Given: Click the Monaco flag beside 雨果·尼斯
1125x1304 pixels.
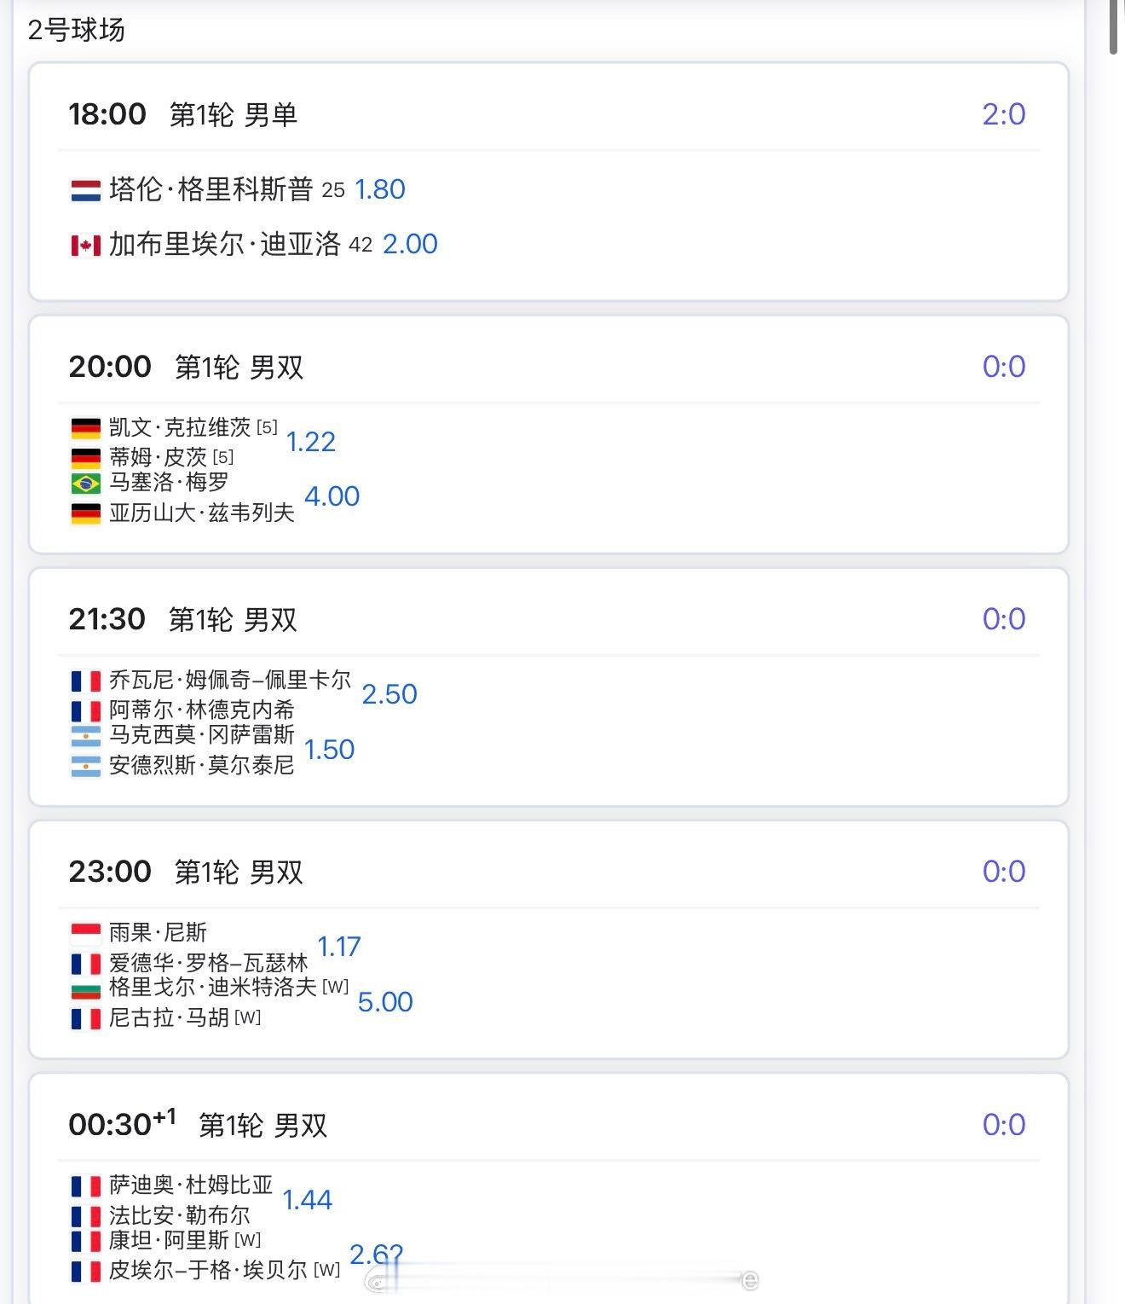Looking at the screenshot, I should [x=85, y=933].
